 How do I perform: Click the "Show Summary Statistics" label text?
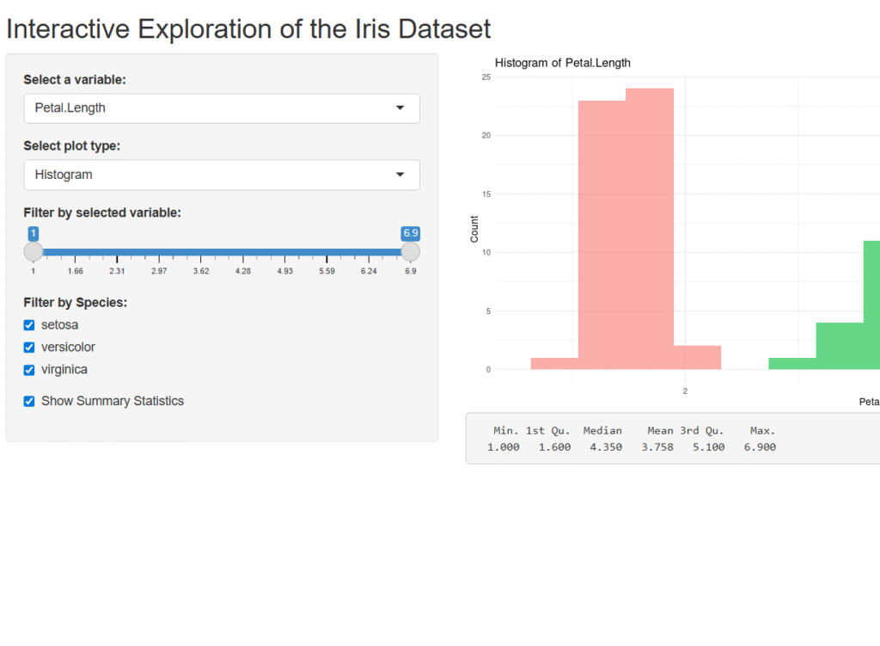pos(113,401)
